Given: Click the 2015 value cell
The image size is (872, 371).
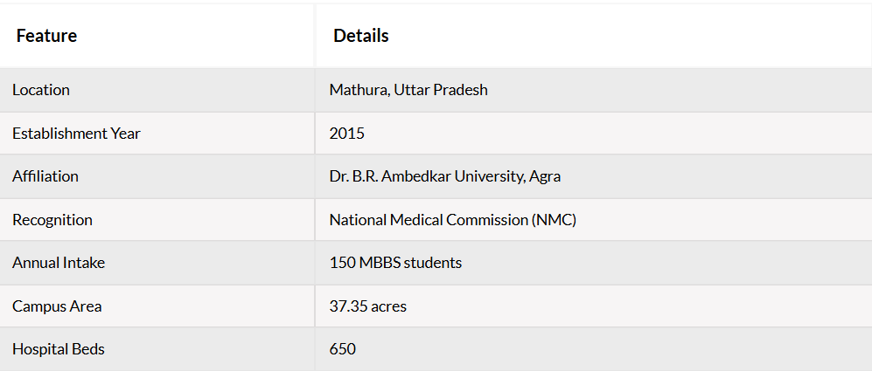Looking at the screenshot, I should pos(347,134).
